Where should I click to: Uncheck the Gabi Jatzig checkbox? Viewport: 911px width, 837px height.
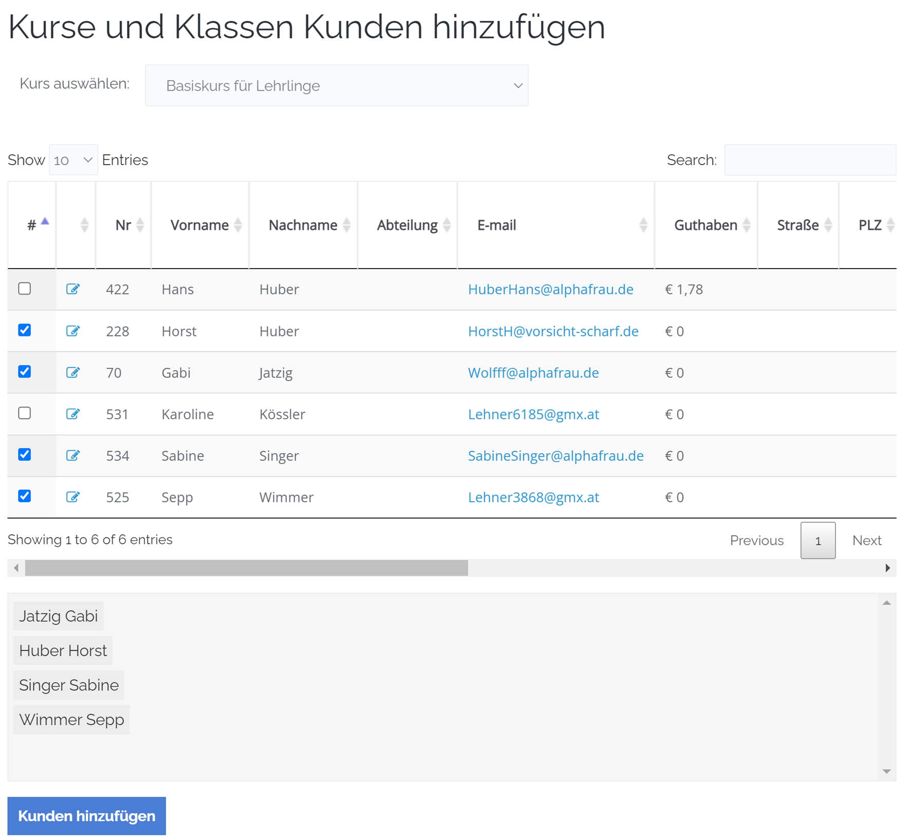(x=25, y=371)
